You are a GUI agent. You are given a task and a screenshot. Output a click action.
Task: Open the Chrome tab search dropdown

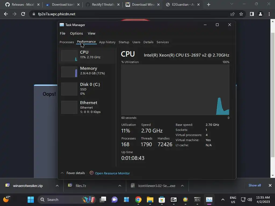(x=232, y=4)
